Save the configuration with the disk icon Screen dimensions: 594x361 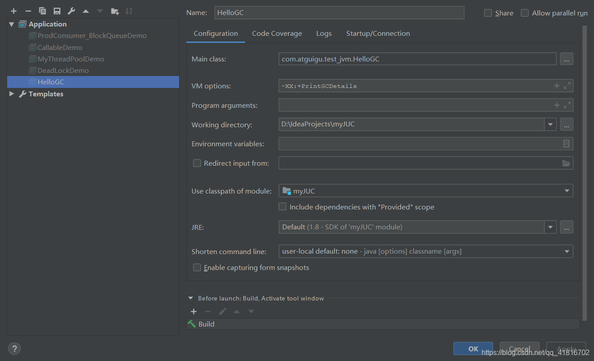pos(57,11)
